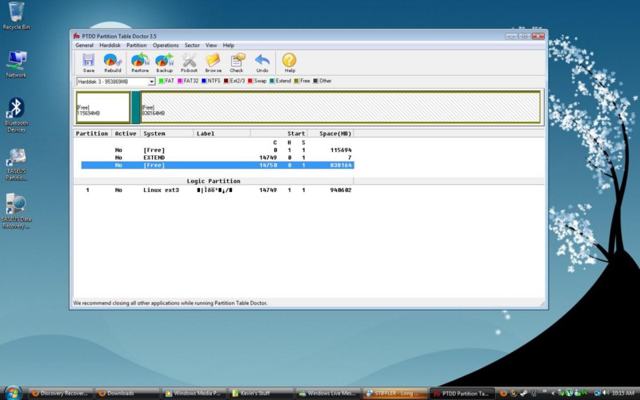
Task: Click the Backup toolbar icon
Action: coord(165,62)
